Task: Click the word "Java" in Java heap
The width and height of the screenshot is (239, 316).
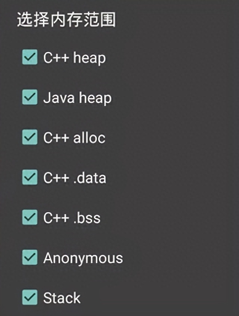Action: coord(55,98)
